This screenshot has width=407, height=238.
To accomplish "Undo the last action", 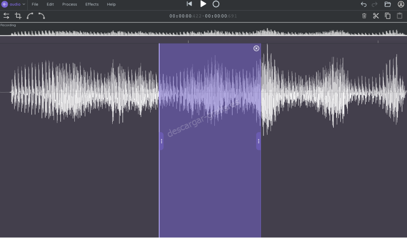I will pyautogui.click(x=364, y=4).
